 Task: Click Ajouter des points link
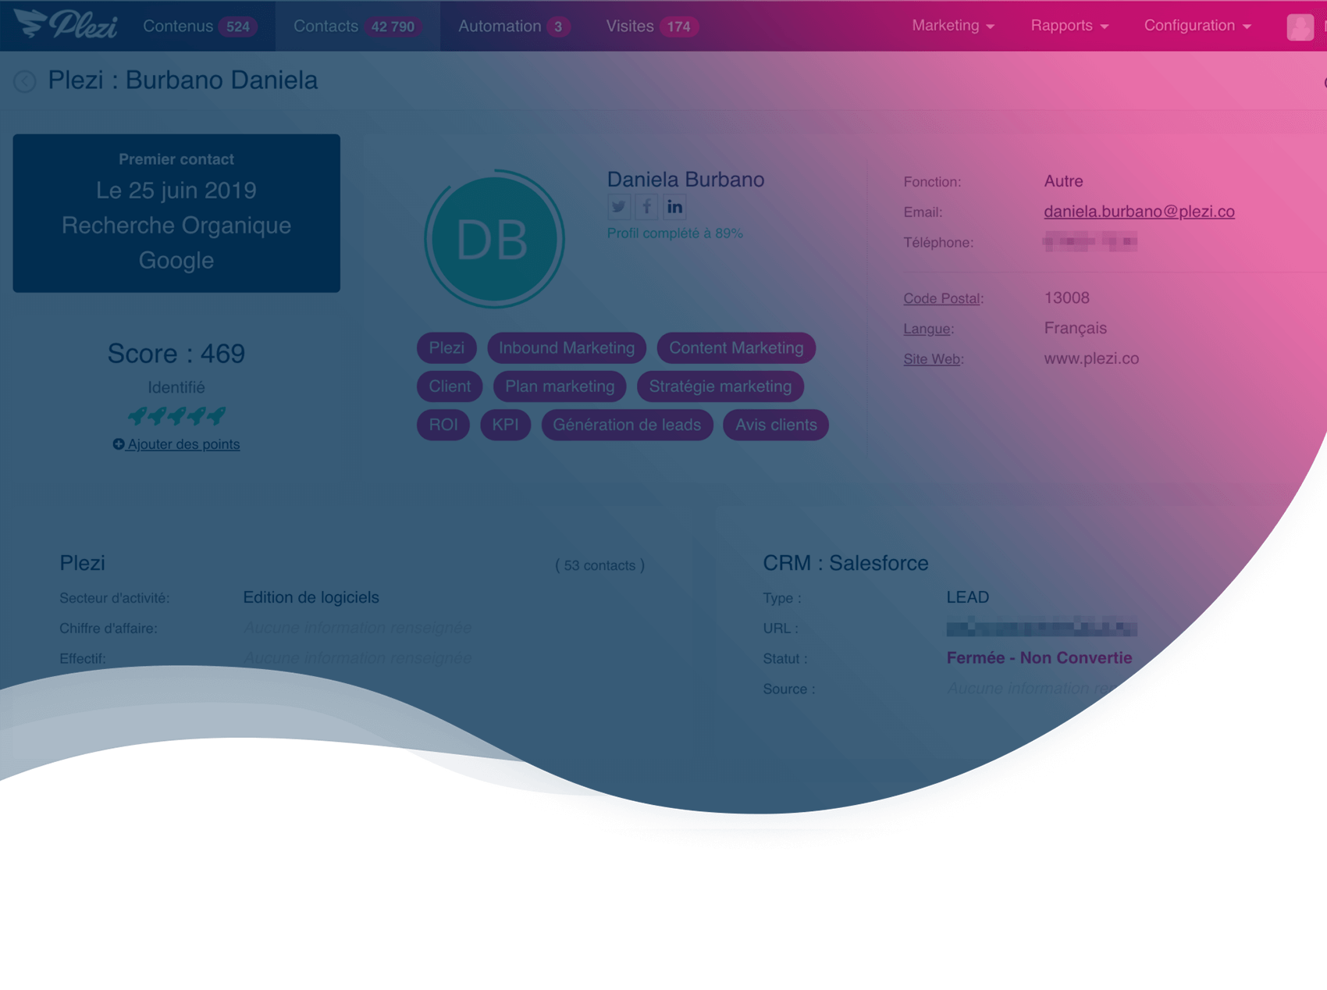[176, 444]
